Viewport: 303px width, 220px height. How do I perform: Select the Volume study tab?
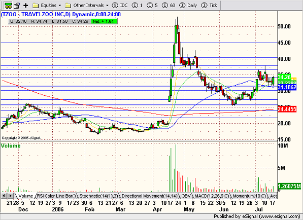click(26, 196)
